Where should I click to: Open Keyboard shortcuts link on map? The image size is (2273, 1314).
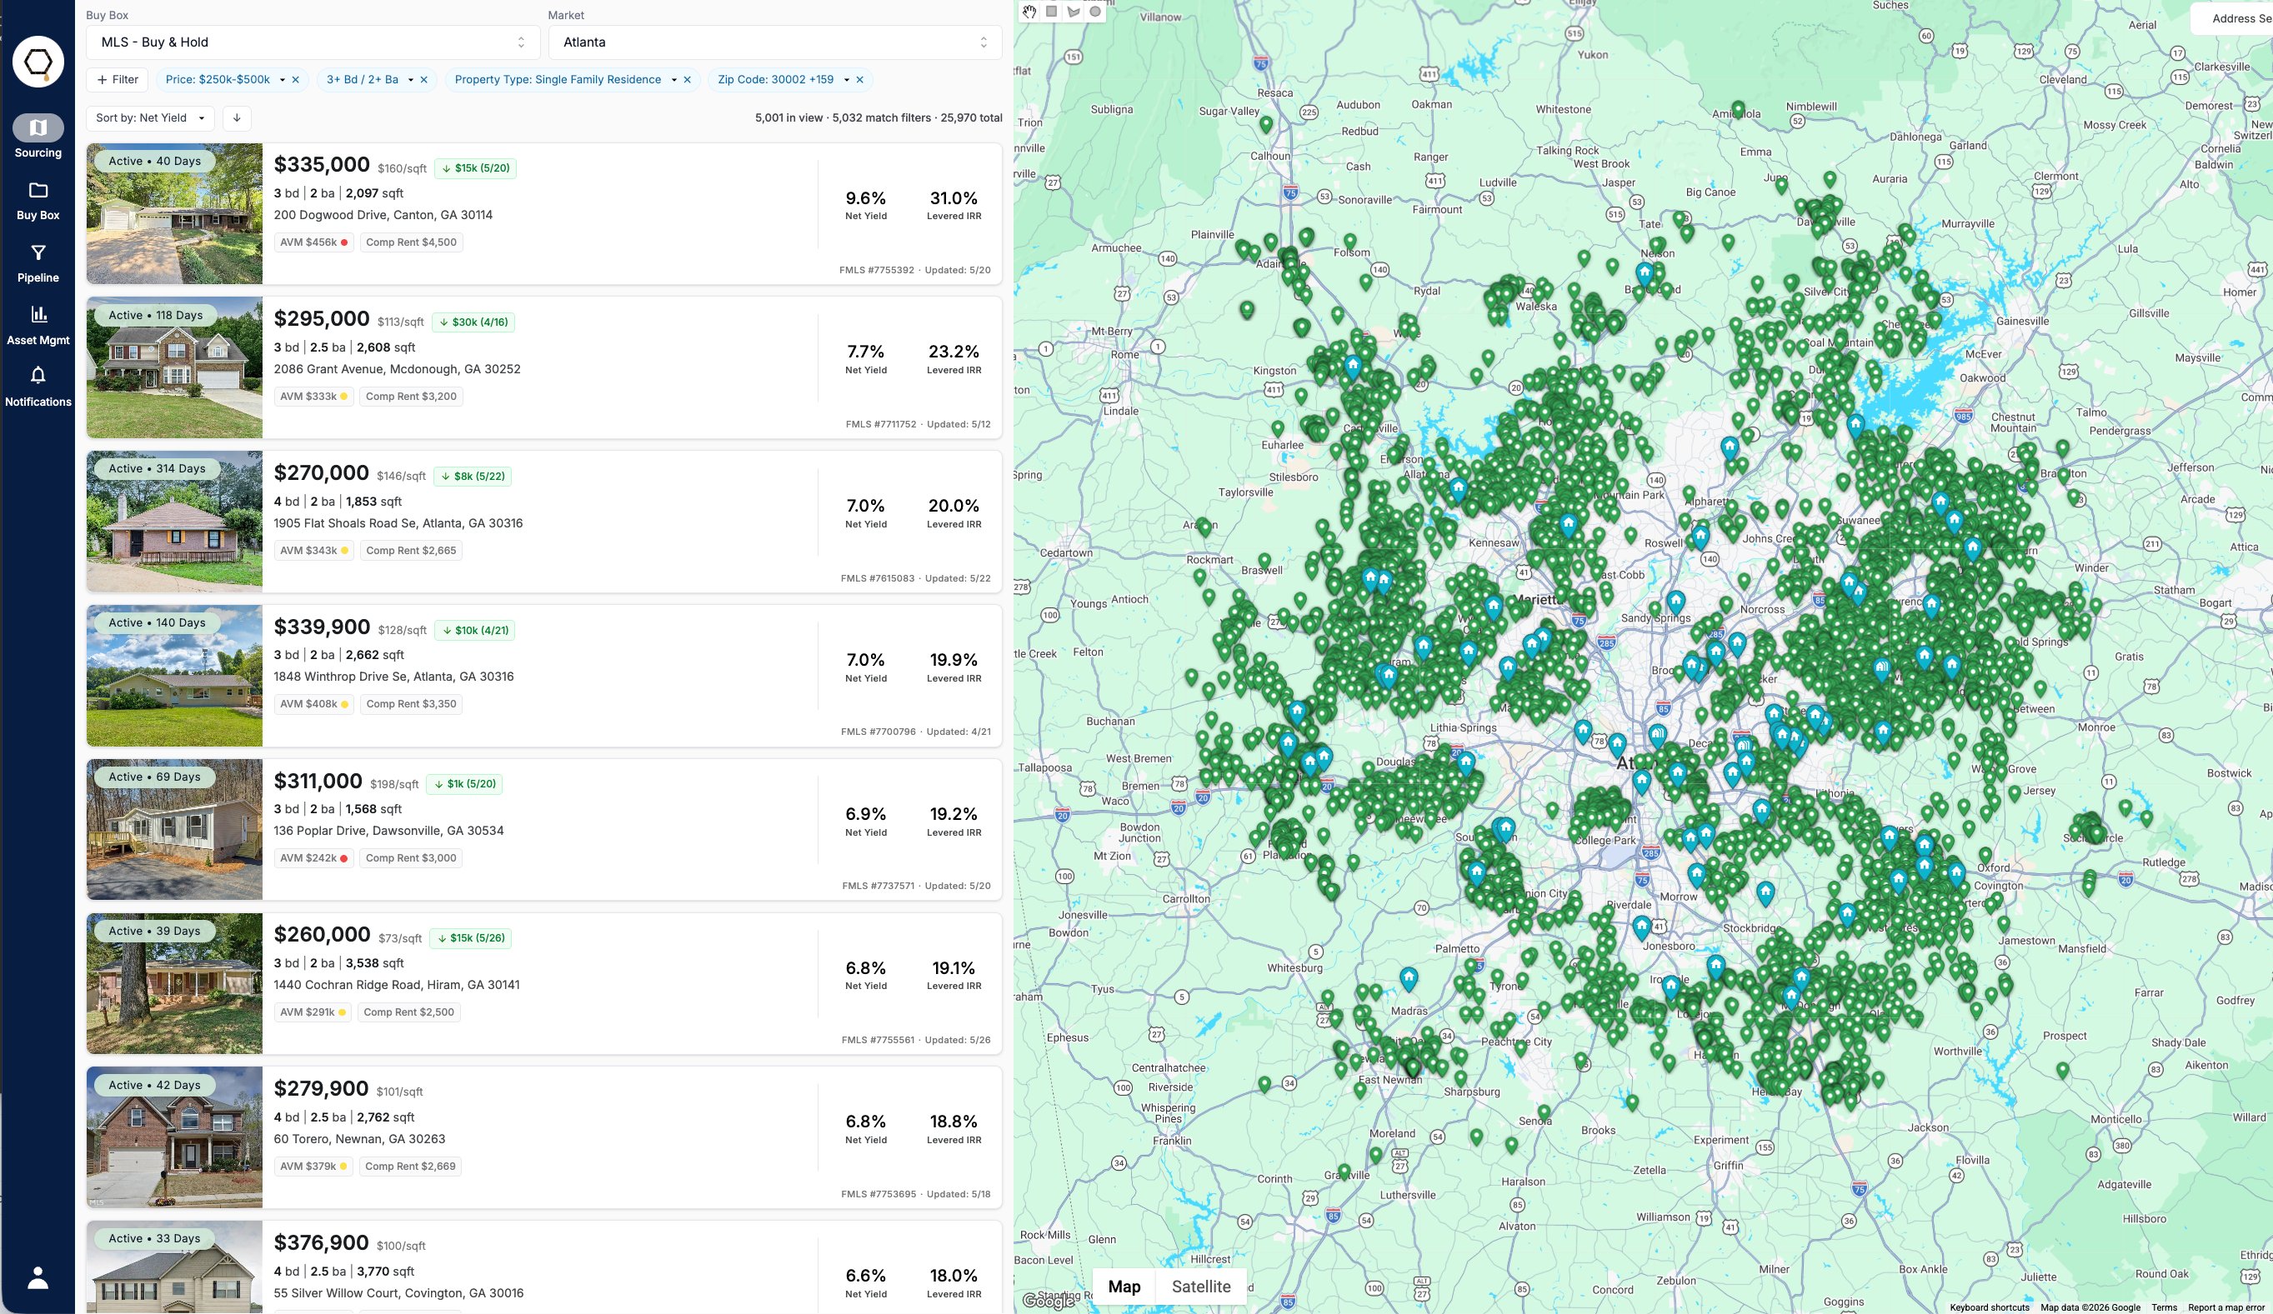coord(1989,1307)
